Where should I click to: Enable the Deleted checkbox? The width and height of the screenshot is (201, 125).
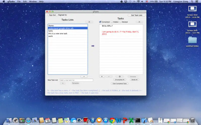[121, 22]
